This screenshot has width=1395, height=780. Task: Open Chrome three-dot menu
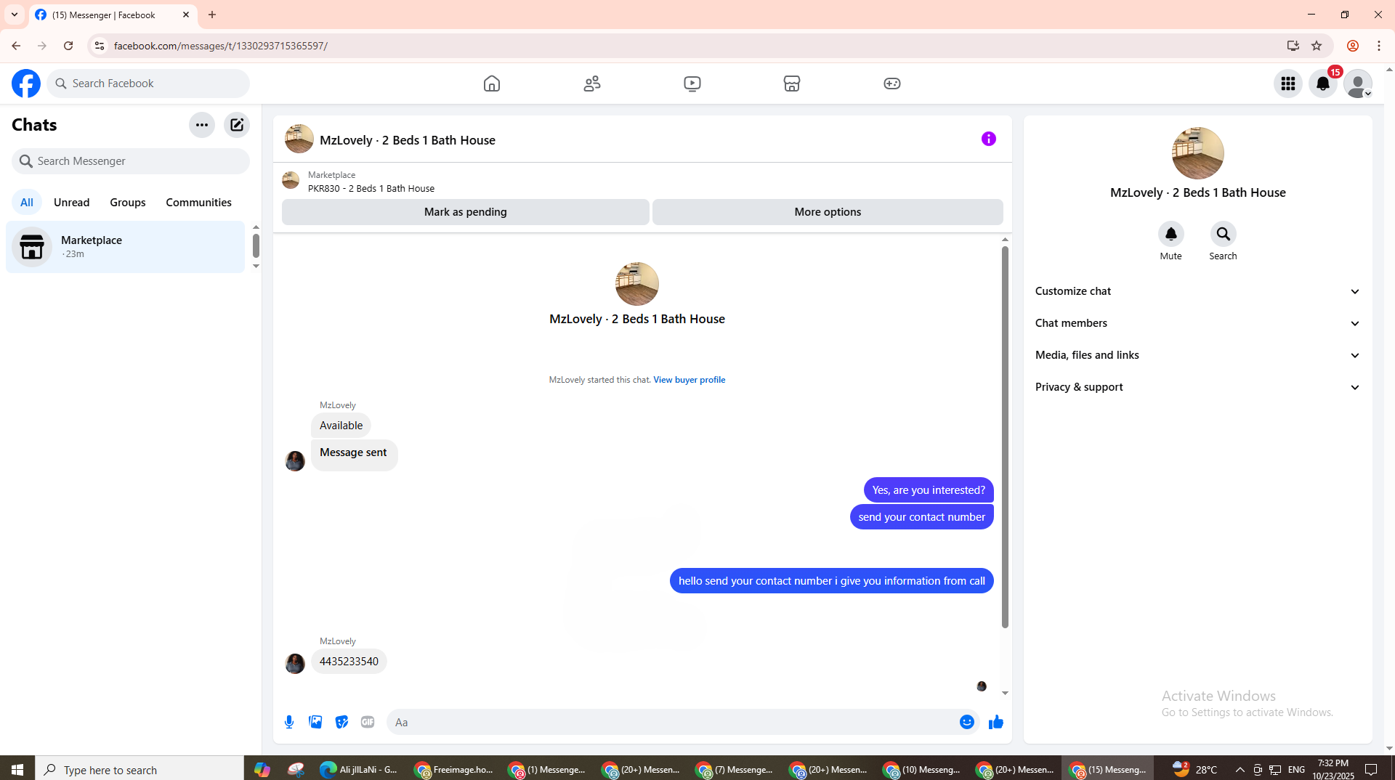(x=1379, y=46)
